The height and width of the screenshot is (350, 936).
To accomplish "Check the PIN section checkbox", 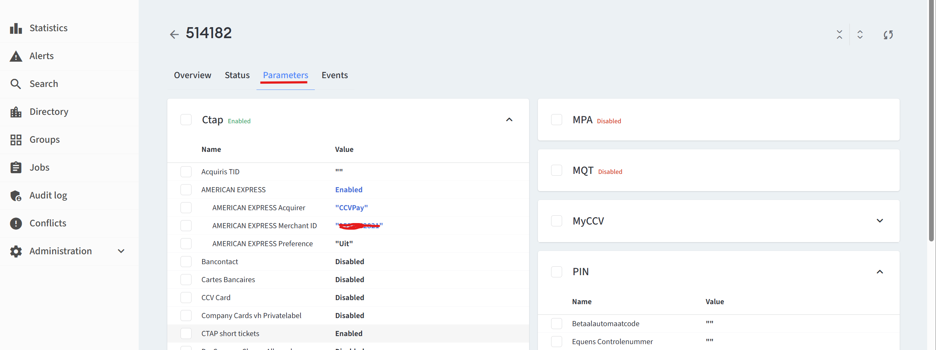I will (x=557, y=272).
